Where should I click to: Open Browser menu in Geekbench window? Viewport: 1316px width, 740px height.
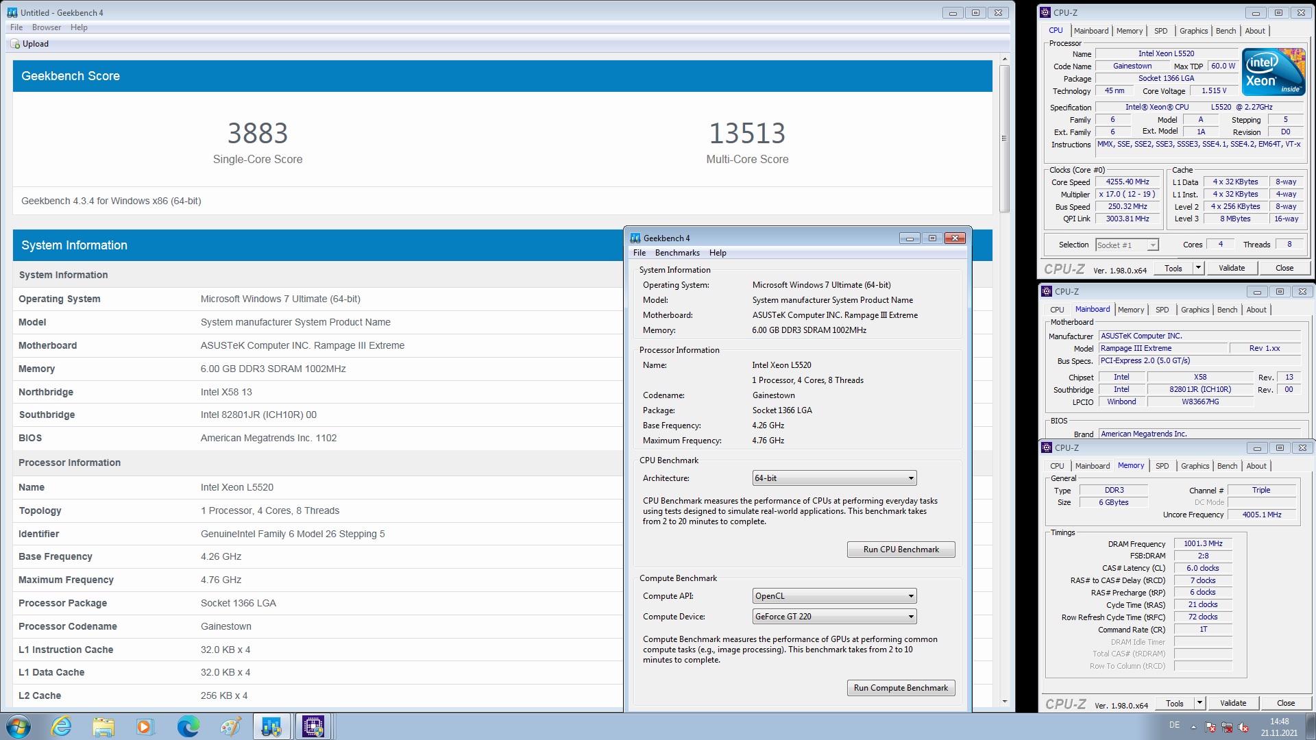[x=47, y=27]
